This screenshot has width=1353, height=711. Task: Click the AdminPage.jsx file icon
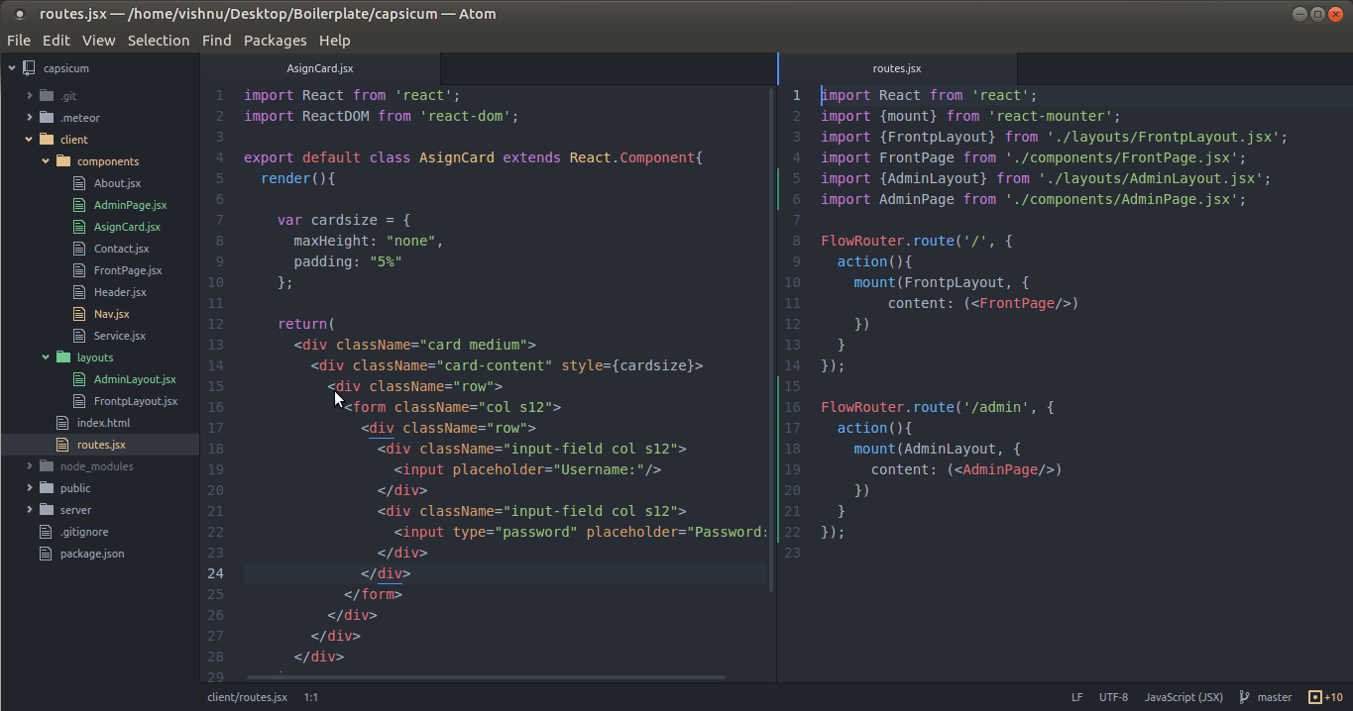80,205
